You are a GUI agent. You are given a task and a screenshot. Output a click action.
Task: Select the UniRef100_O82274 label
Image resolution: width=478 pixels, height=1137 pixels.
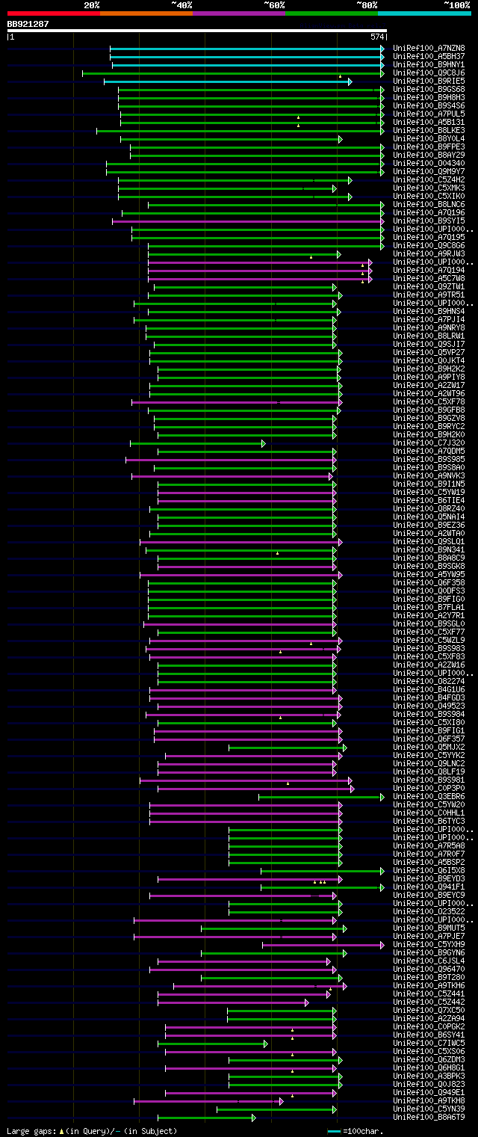(429, 681)
